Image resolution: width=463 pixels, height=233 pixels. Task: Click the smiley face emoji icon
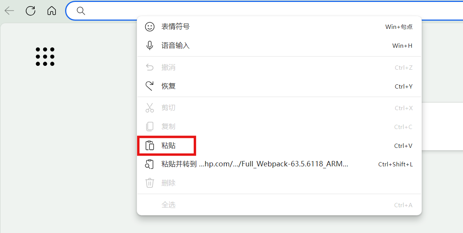(149, 27)
